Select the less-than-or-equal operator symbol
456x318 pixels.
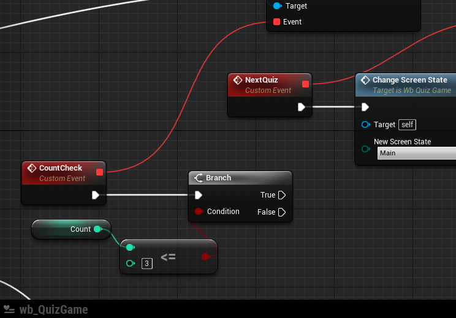(168, 257)
